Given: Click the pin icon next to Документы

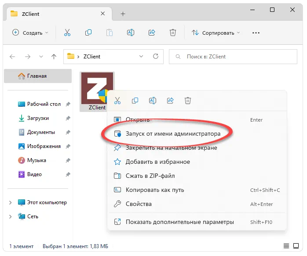Looking at the screenshot, I should click(68, 132).
